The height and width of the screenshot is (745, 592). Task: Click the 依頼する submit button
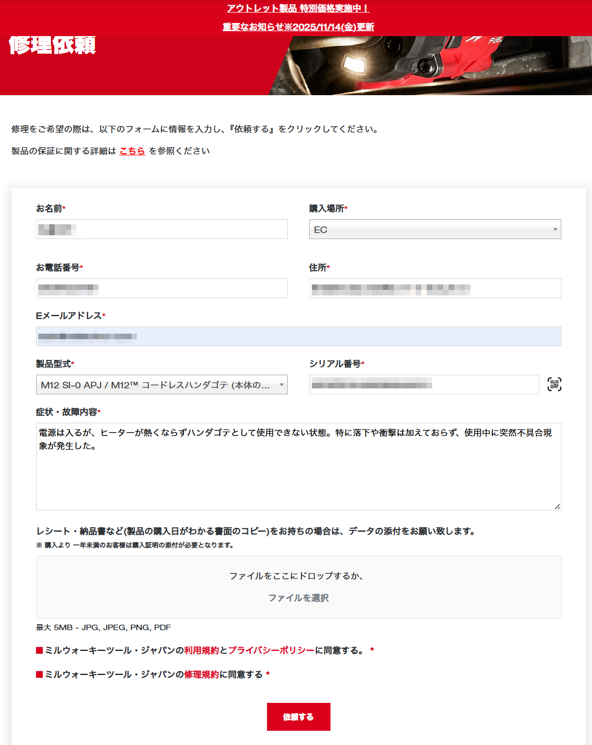[298, 717]
